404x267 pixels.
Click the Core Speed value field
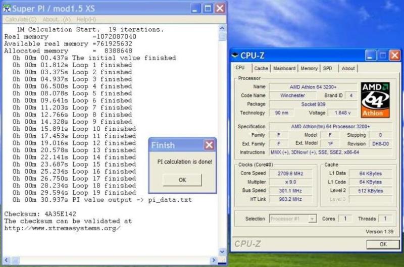pos(292,173)
